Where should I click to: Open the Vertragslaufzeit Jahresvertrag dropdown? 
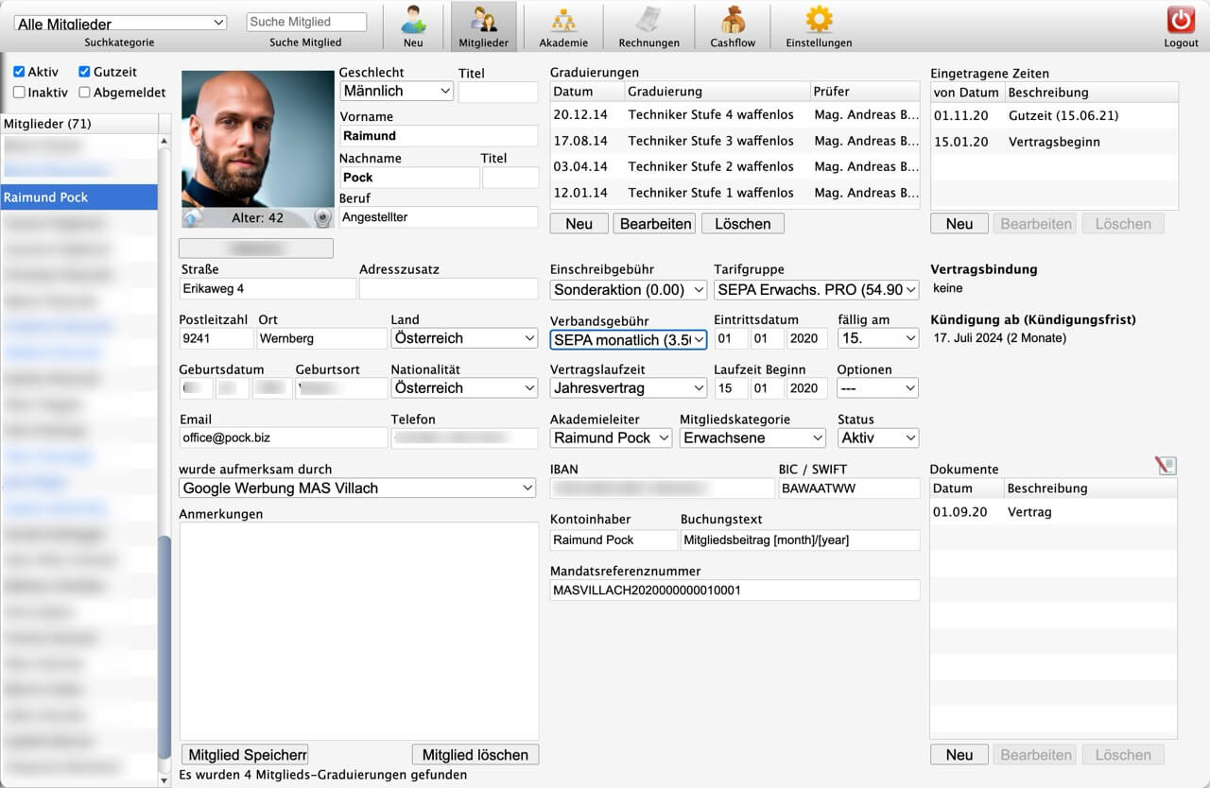(x=629, y=388)
